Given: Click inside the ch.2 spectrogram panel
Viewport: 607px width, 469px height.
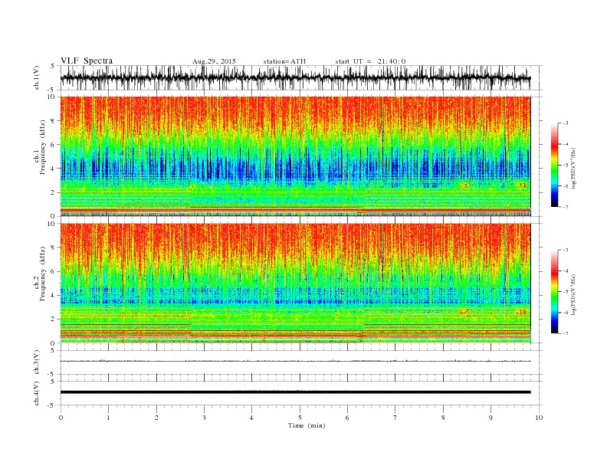Looking at the screenshot, I should 295,283.
